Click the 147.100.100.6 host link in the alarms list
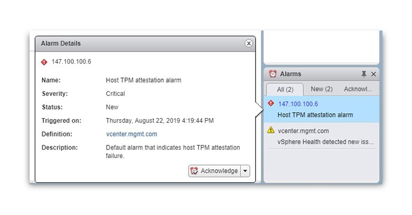This screenshot has height=215, width=412. 298,104
